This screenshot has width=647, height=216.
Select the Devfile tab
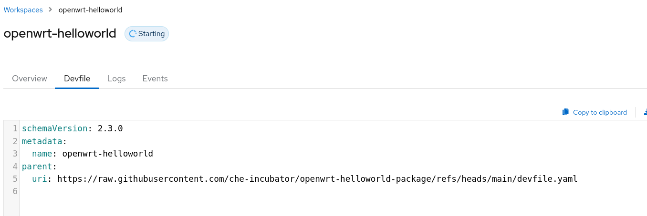pos(77,79)
